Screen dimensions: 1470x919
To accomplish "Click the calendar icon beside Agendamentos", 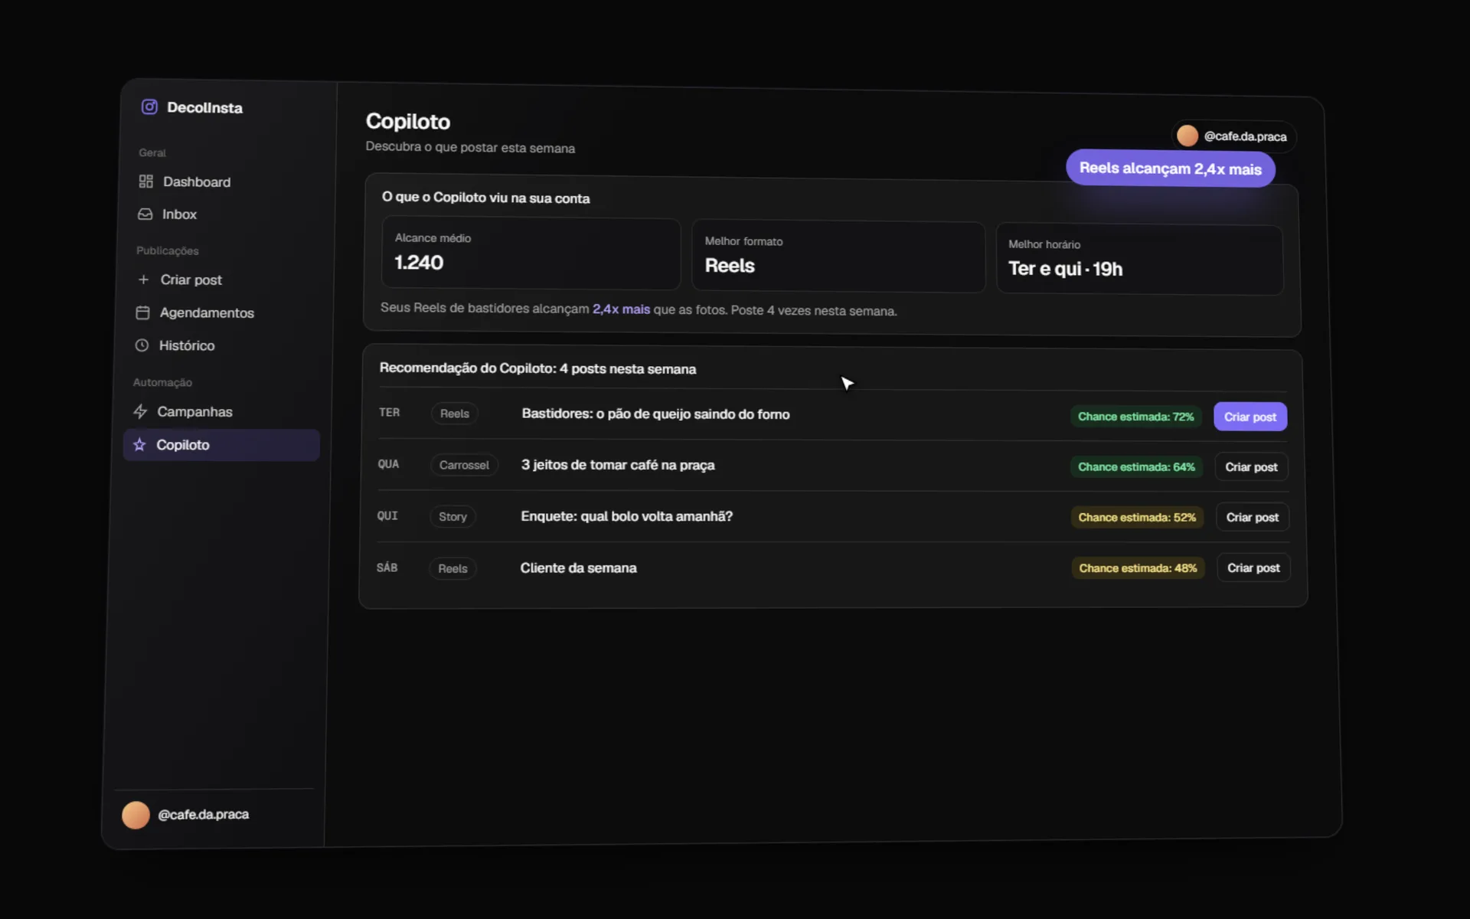I will 142,312.
